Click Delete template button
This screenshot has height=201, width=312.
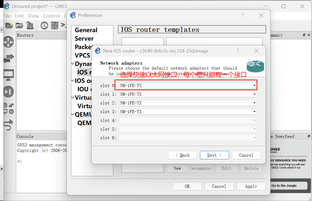(251, 169)
